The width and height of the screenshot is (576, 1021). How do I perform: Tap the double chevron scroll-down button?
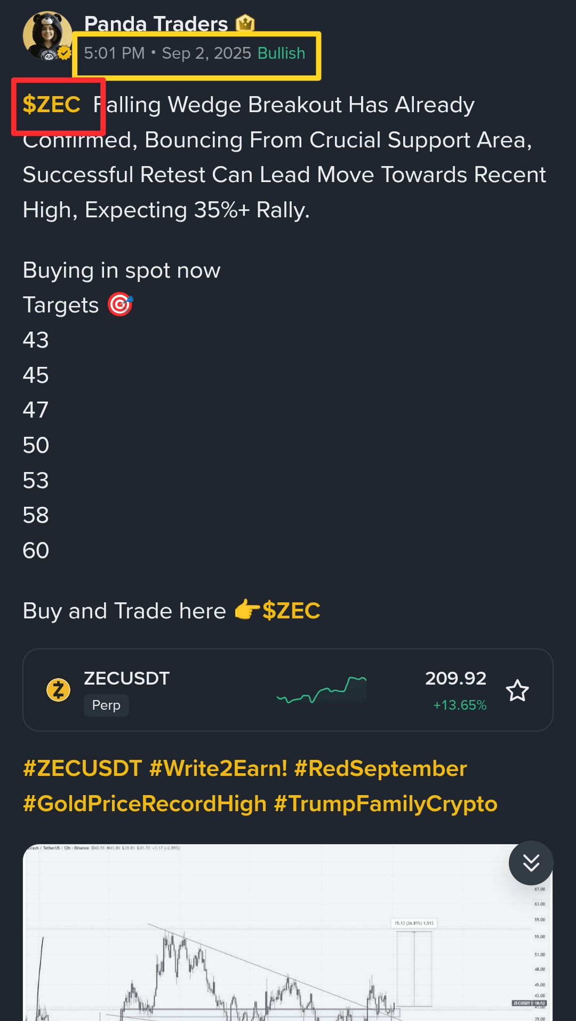coord(531,863)
